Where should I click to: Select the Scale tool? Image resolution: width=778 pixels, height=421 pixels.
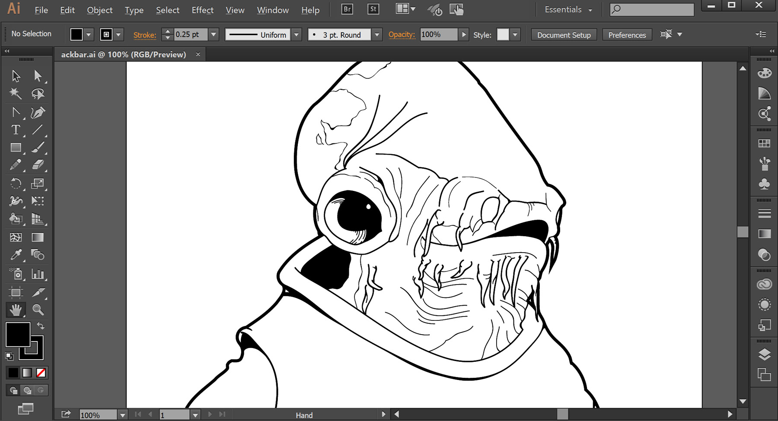pos(38,184)
